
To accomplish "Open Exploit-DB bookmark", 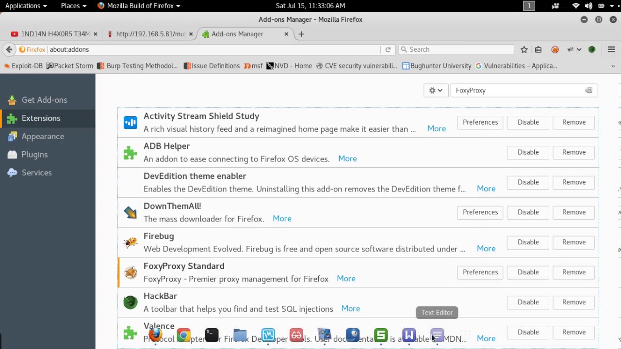I will click(x=23, y=66).
